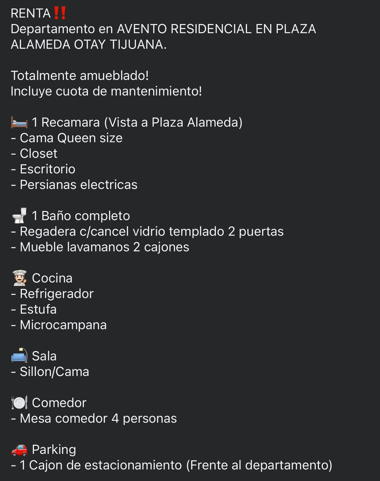The height and width of the screenshot is (481, 380).
Task: Click the chef emoji beside Cocina
Action: coord(19,278)
